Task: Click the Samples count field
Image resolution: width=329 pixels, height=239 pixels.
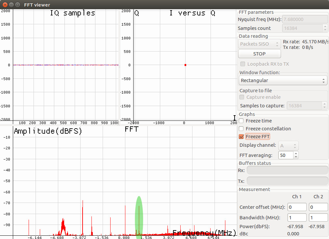Action: coord(302,28)
